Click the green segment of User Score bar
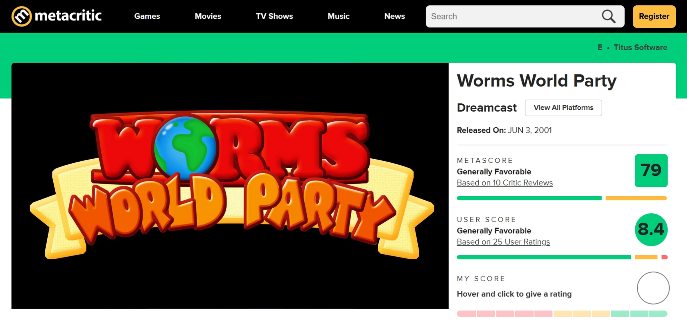 (x=544, y=257)
